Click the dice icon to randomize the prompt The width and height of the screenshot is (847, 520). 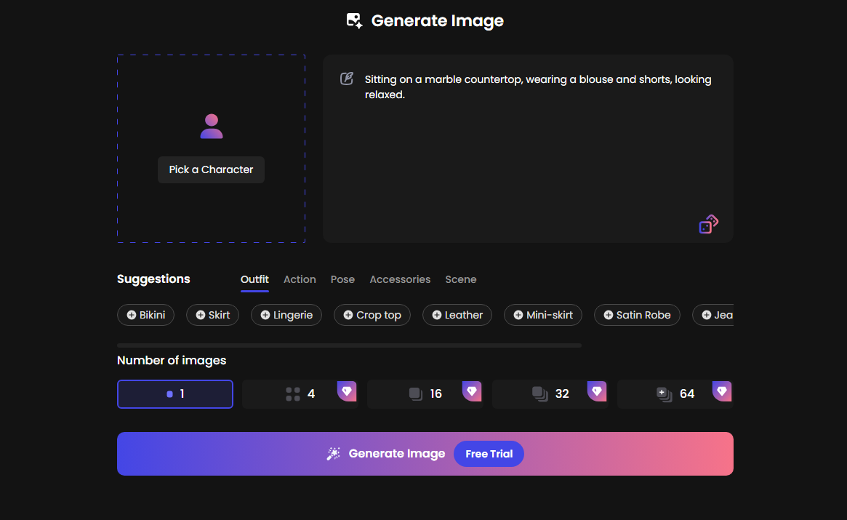tap(708, 224)
